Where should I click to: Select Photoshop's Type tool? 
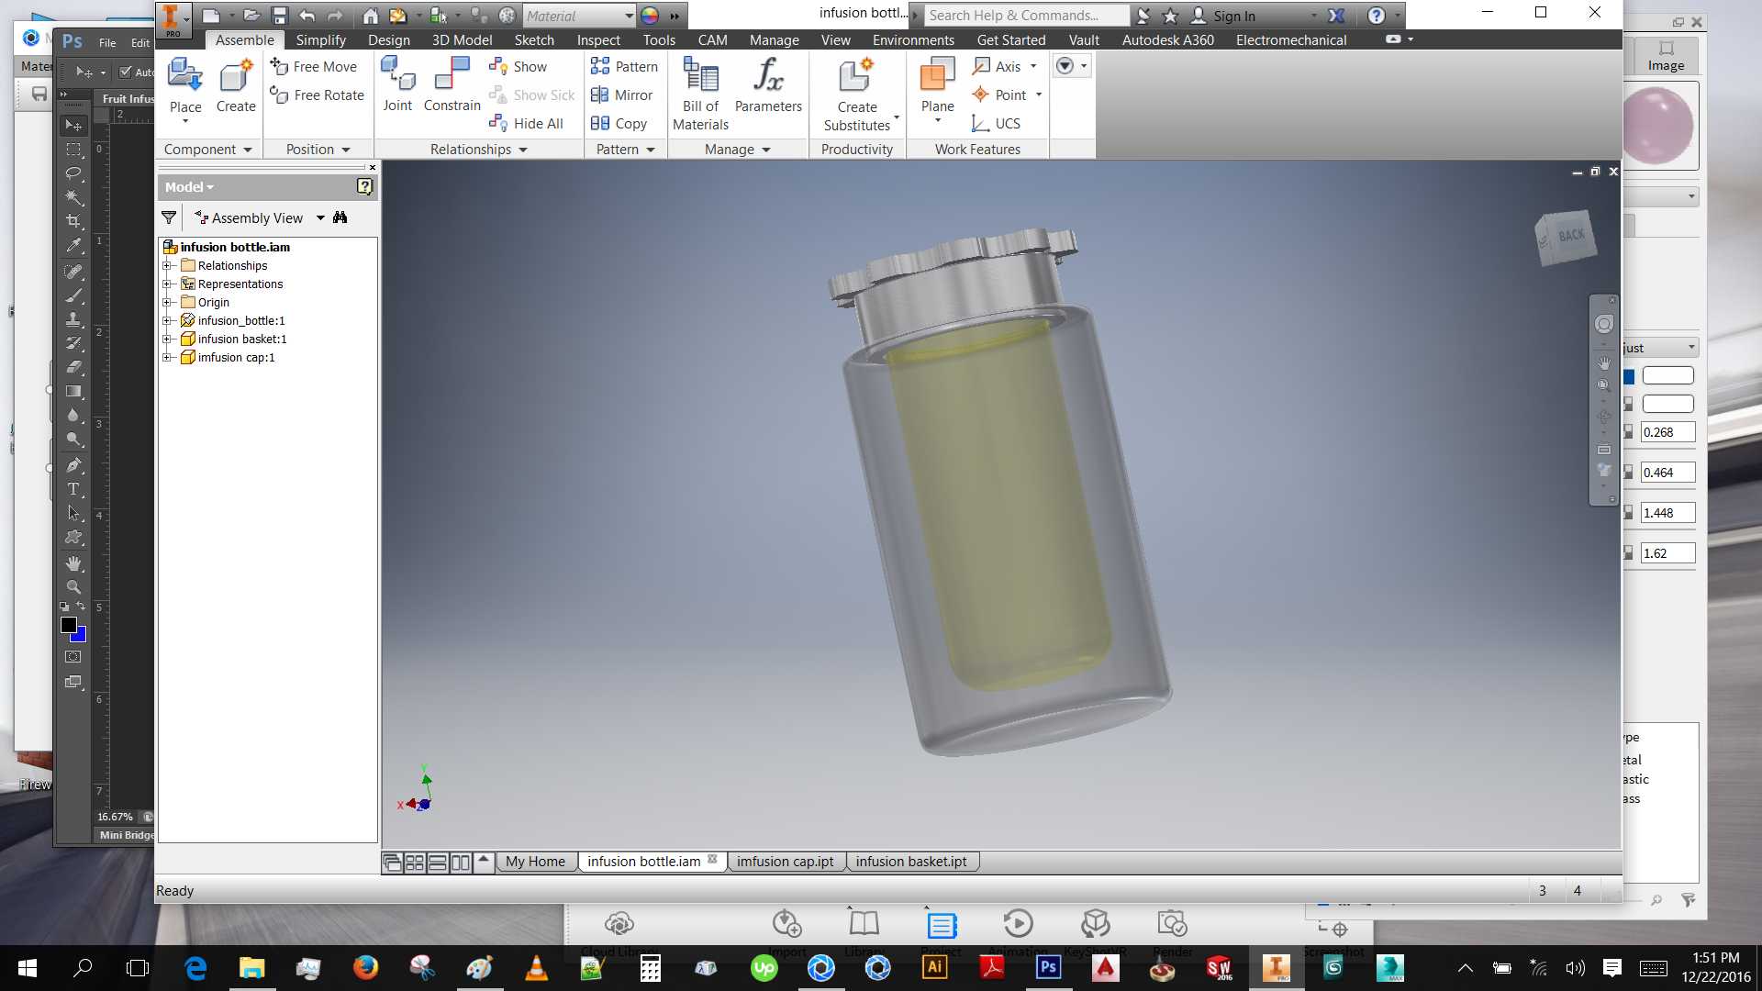coord(73,489)
